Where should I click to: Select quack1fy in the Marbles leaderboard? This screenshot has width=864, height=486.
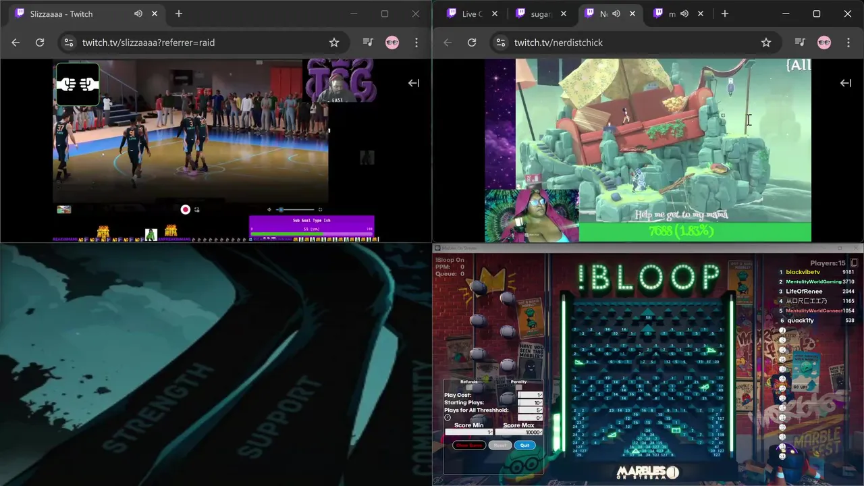point(800,321)
